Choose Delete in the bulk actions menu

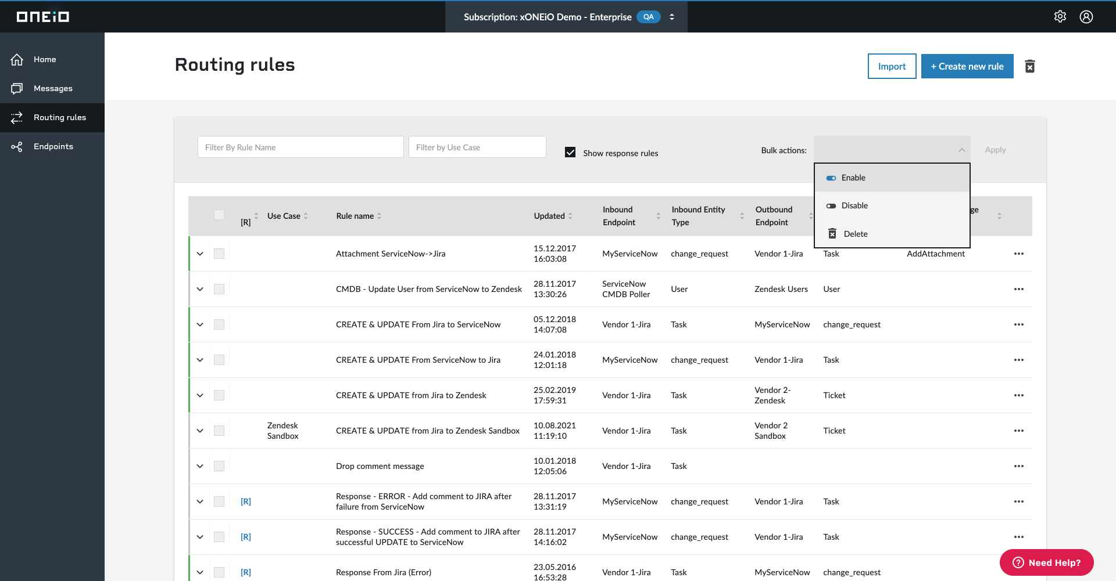point(892,234)
